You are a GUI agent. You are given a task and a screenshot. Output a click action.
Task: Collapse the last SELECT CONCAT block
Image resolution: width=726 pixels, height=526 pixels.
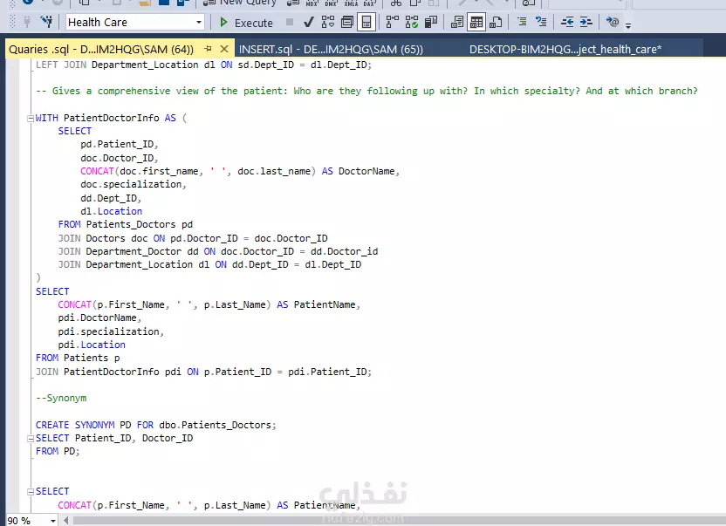31,492
